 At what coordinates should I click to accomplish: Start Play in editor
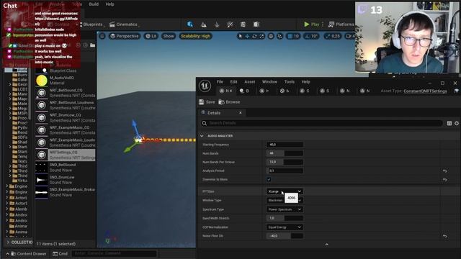[x=311, y=24]
